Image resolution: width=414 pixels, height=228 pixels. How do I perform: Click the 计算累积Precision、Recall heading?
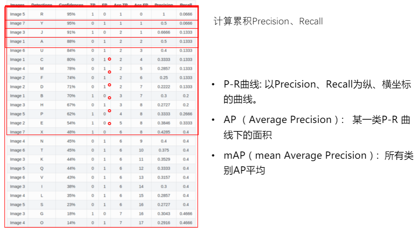click(268, 21)
